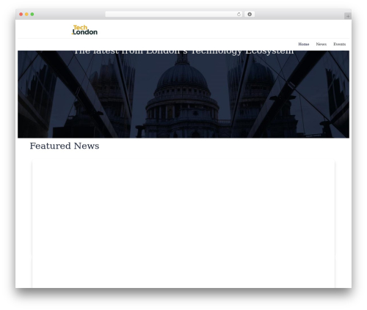Viewport: 367px width, 310px height.
Task: Click the red close window button
Action: (21, 14)
